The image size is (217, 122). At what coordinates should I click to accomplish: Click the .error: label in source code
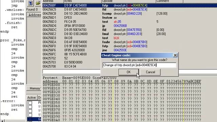tap(8, 101)
